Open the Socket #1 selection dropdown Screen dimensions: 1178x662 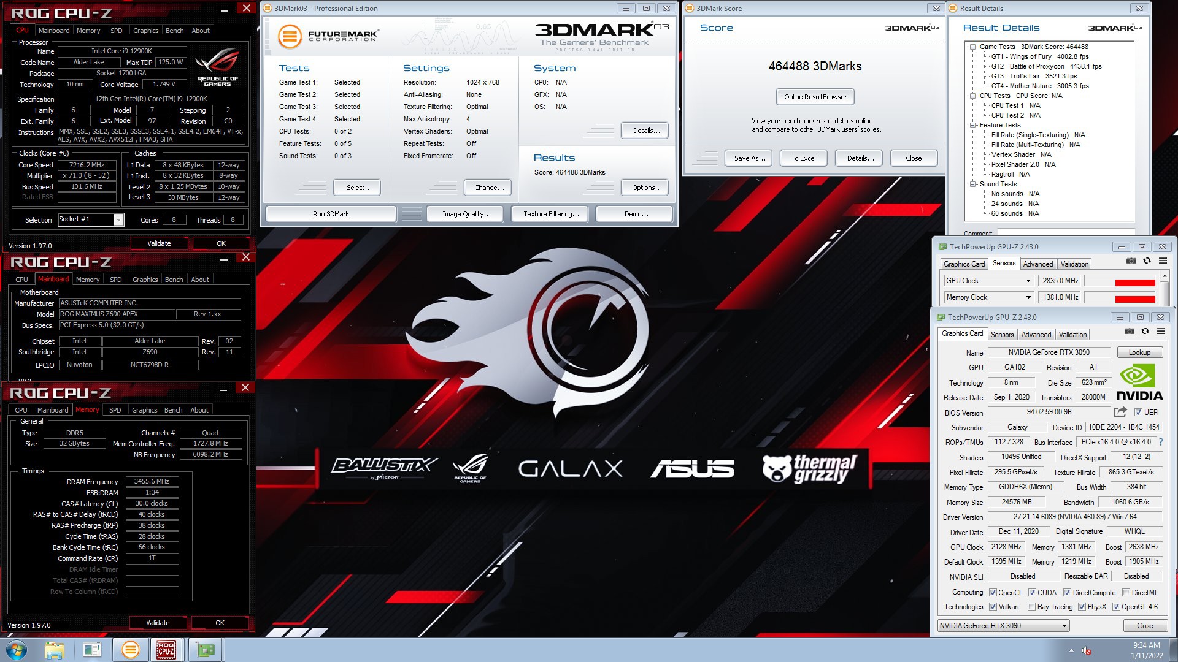pos(118,219)
